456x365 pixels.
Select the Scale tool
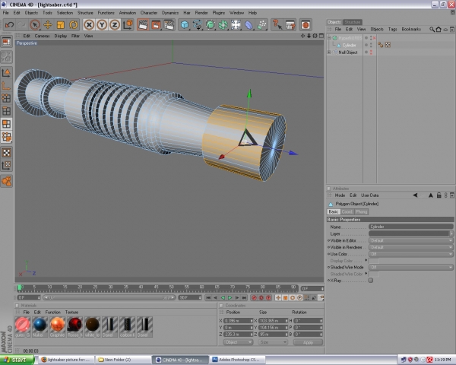(x=61, y=25)
